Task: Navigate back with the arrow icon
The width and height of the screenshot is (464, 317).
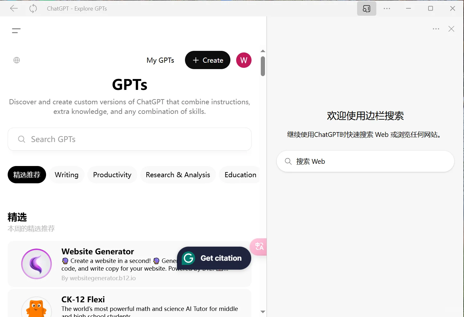Action: tap(14, 8)
